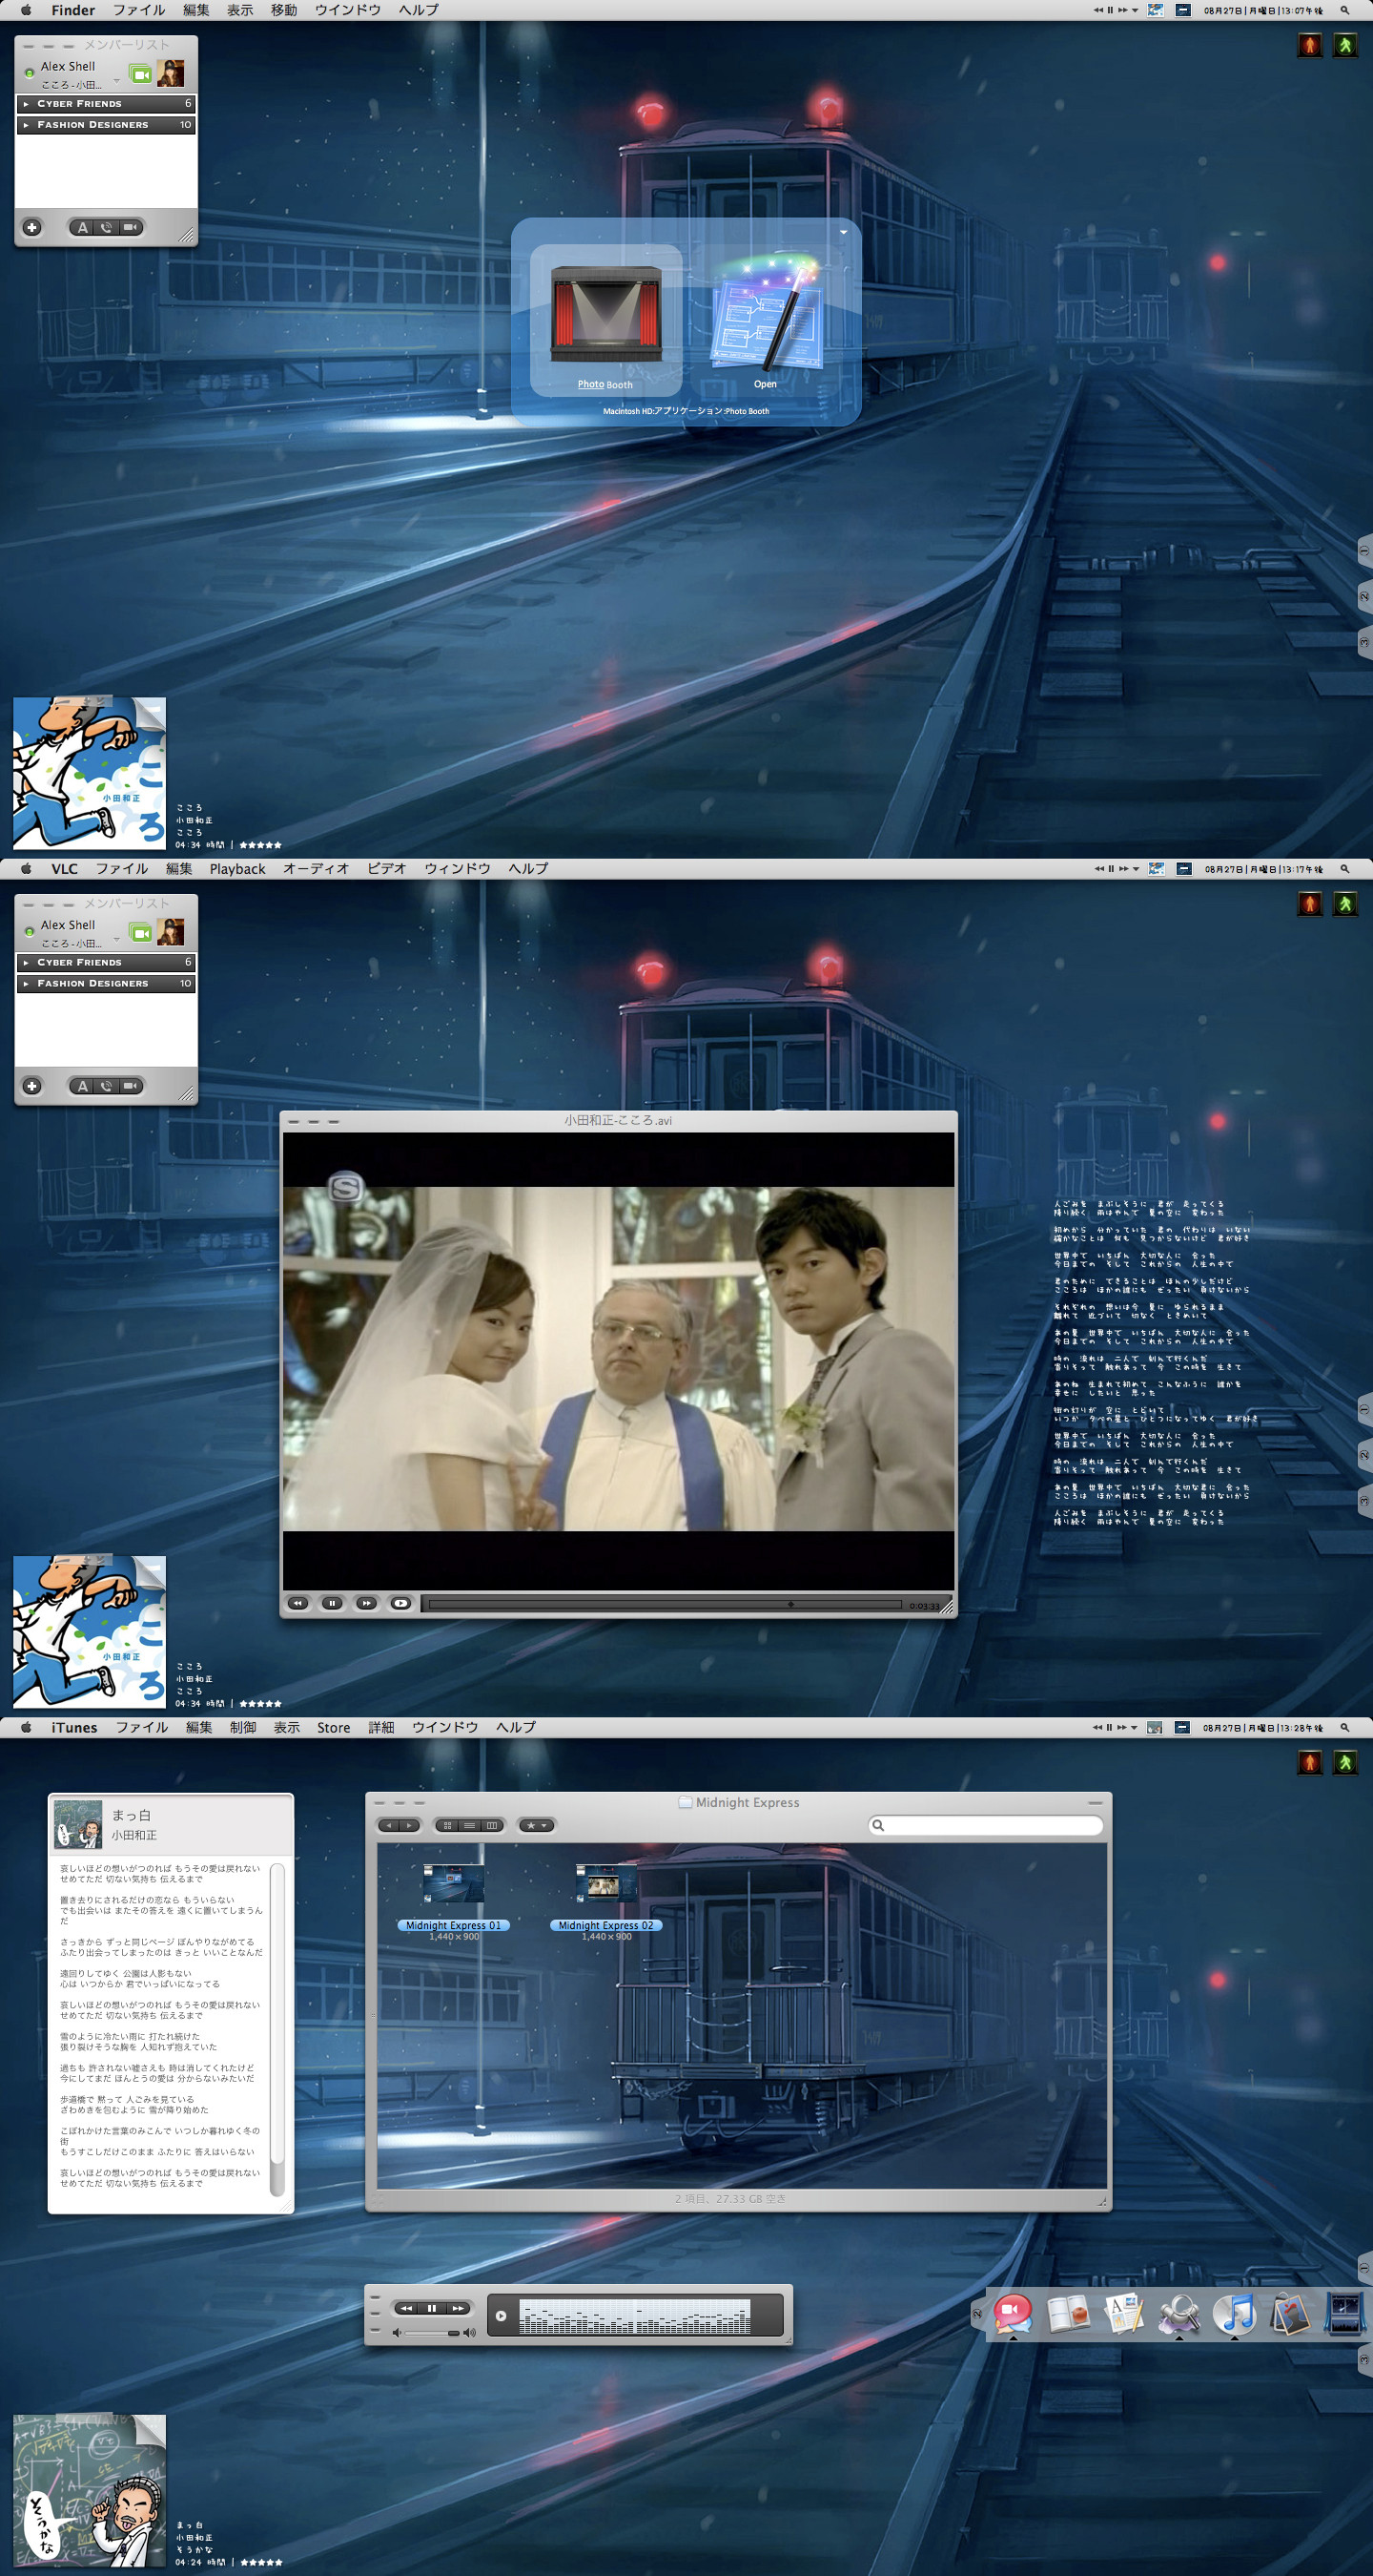Open VLC's オーディオ menu

[x=316, y=869]
